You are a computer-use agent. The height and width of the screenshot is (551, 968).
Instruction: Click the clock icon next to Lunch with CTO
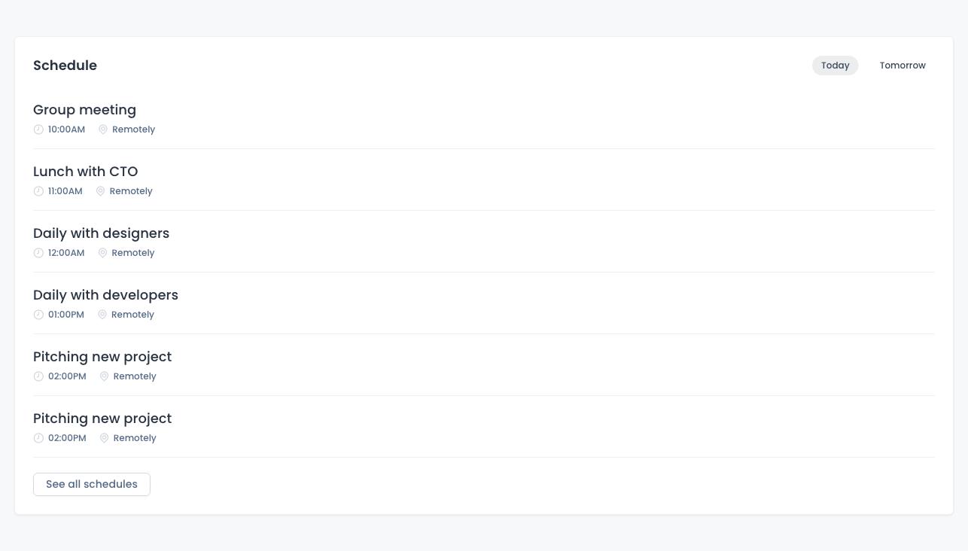coord(38,190)
